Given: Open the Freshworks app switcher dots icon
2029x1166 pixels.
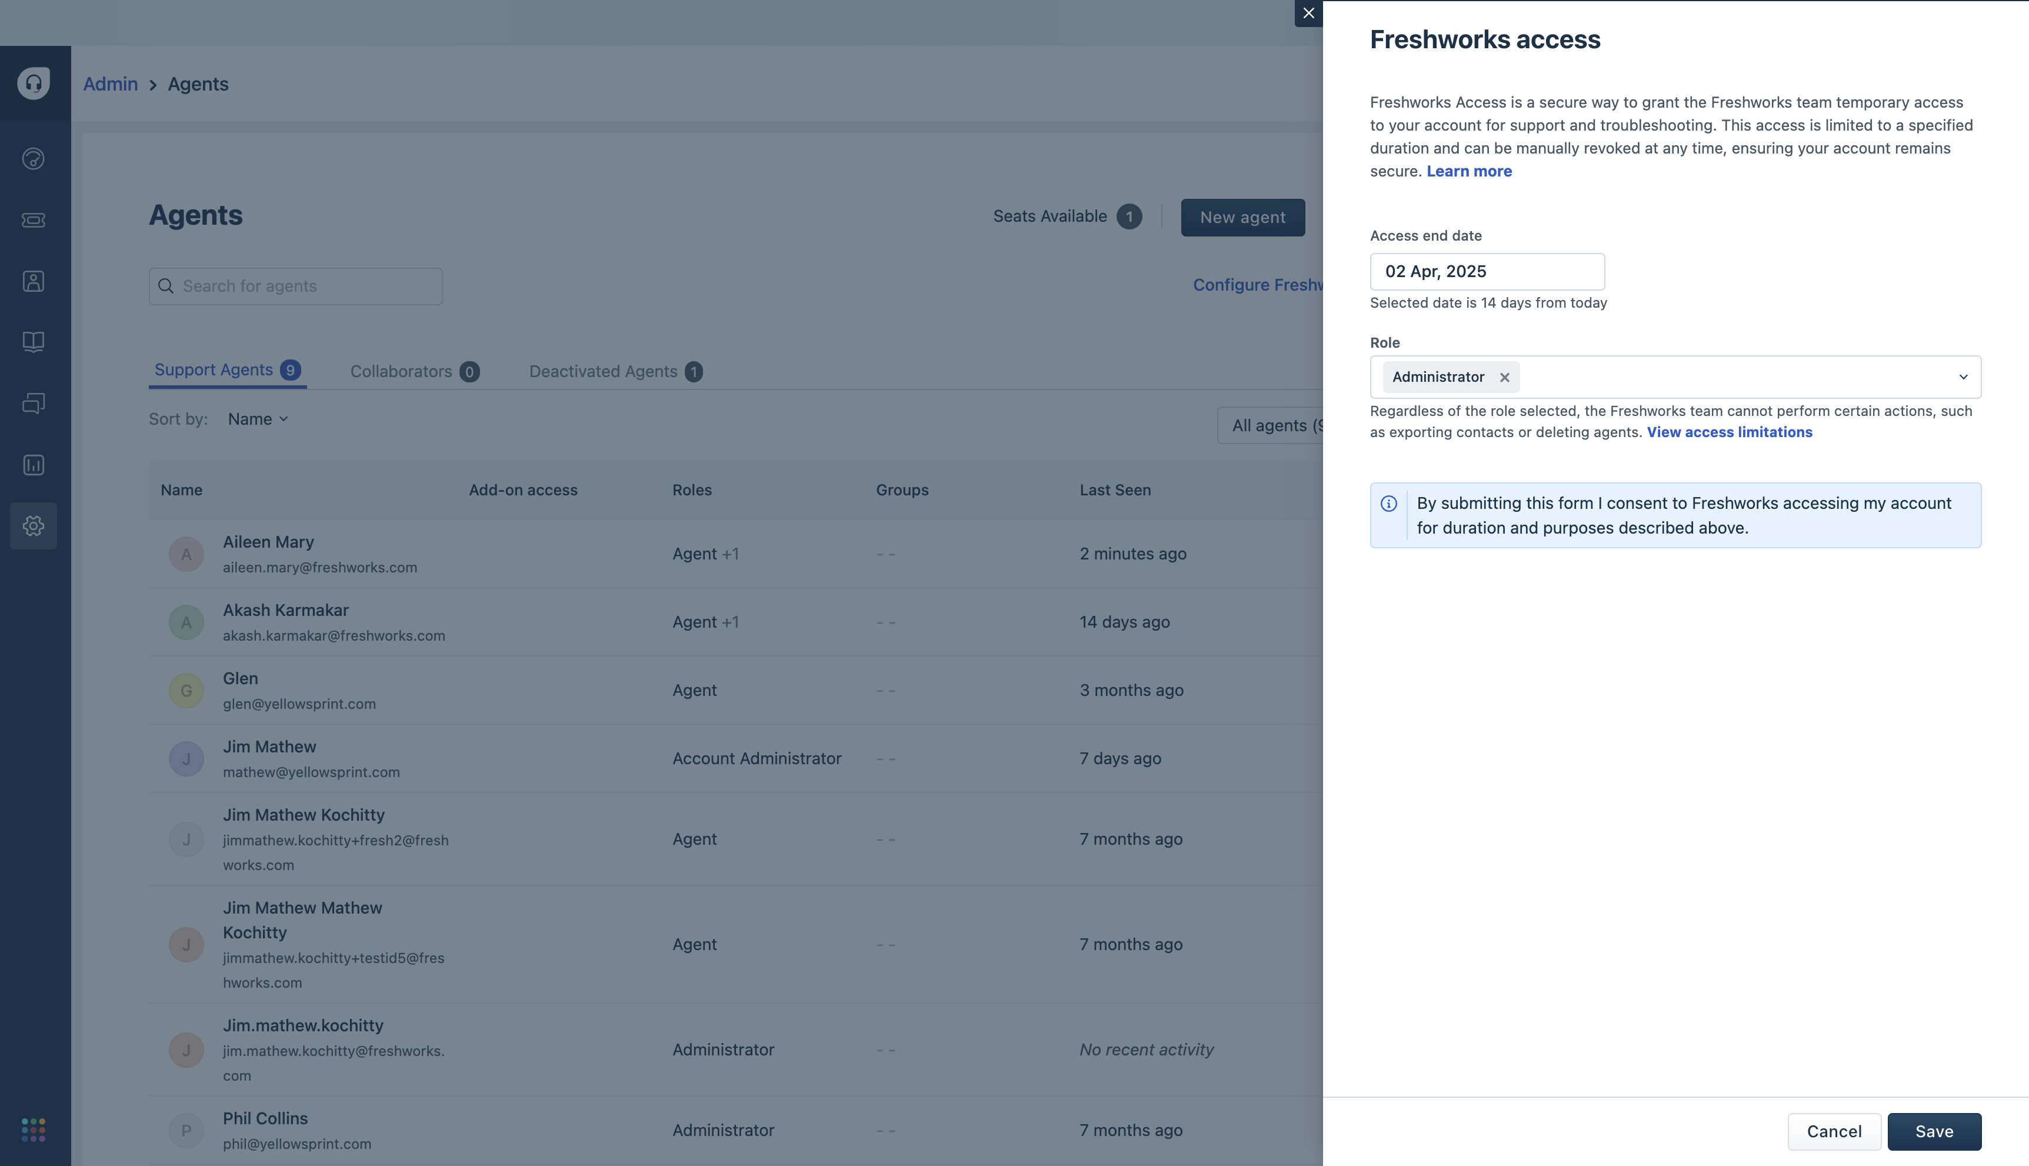Looking at the screenshot, I should (34, 1130).
